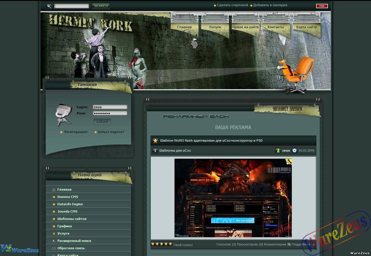The width and height of the screenshot is (371, 256).
Task: Click the search icon beside 'Расширенный поиск'
Action: click(x=54, y=241)
